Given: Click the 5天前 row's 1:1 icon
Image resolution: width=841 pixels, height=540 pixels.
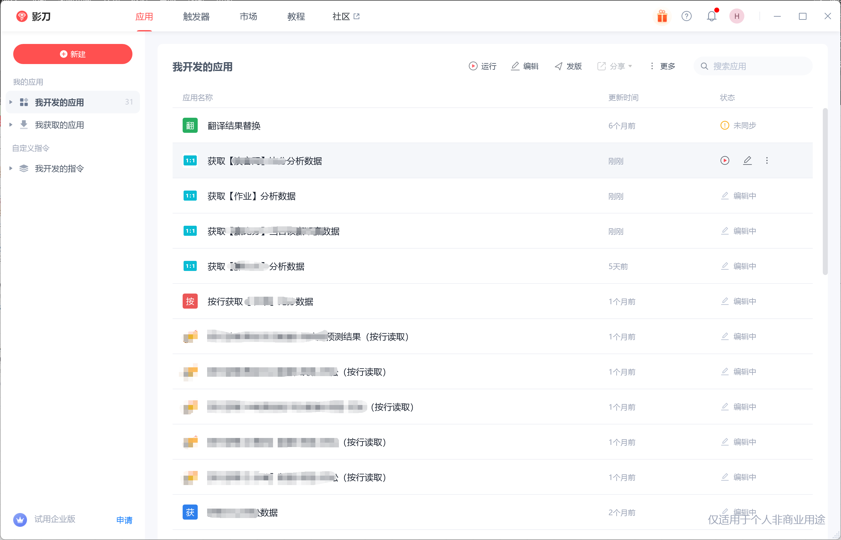Looking at the screenshot, I should [190, 266].
